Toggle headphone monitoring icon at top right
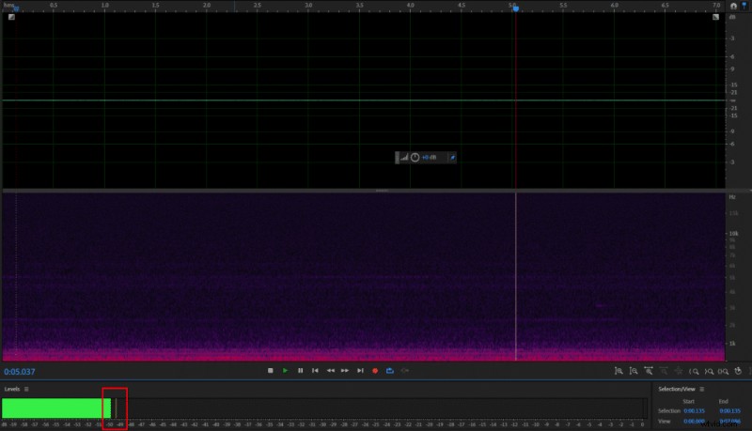The width and height of the screenshot is (752, 431). (x=733, y=6)
